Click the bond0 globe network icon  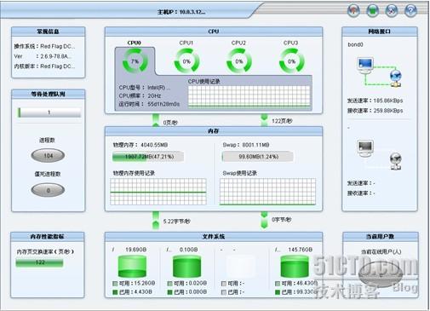[x=396, y=78]
